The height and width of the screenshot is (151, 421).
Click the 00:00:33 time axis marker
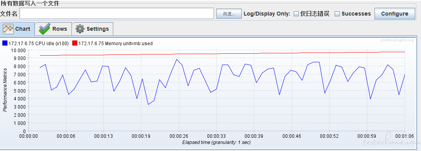pyautogui.click(x=216, y=136)
